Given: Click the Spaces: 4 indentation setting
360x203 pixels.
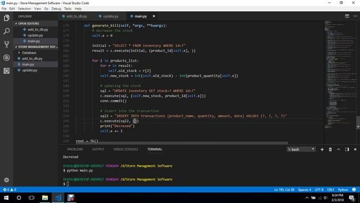Looking at the screenshot, I should tap(304, 189).
